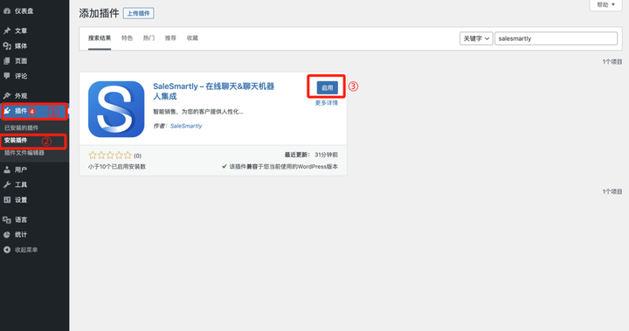The height and width of the screenshot is (331, 629).
Task: Click the 上传插件 button
Action: (x=138, y=13)
